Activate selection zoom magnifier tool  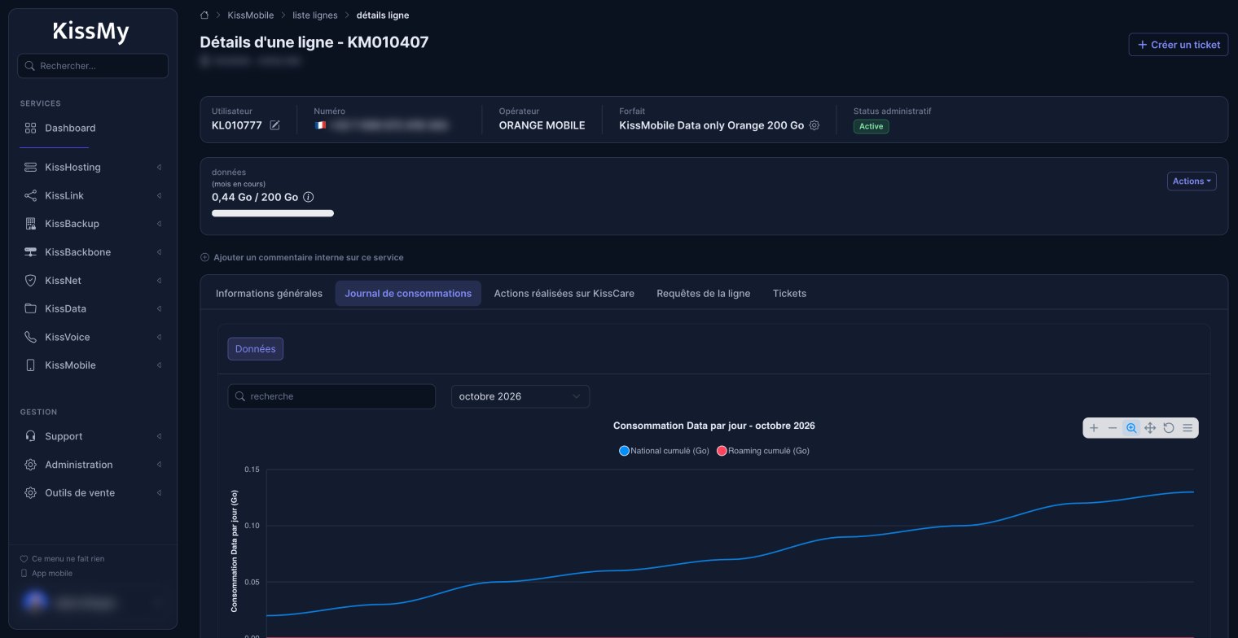coord(1131,428)
